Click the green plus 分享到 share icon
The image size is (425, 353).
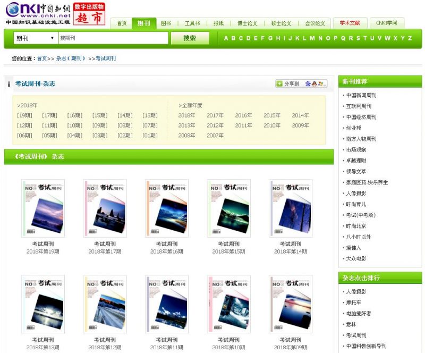point(279,83)
